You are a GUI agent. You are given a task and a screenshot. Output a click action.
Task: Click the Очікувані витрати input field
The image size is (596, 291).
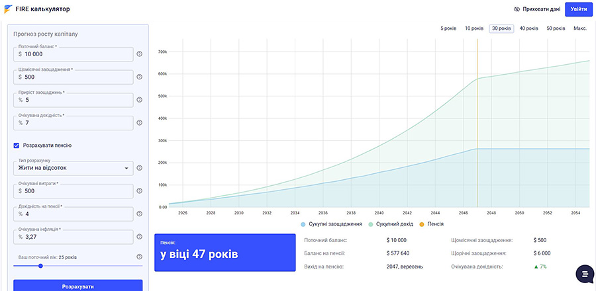74,191
